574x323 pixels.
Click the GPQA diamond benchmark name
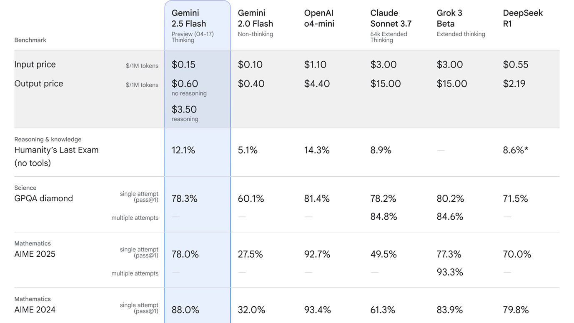(x=44, y=198)
